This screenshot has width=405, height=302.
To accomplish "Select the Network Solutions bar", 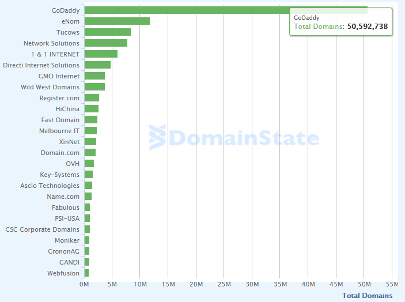I will coord(106,43).
